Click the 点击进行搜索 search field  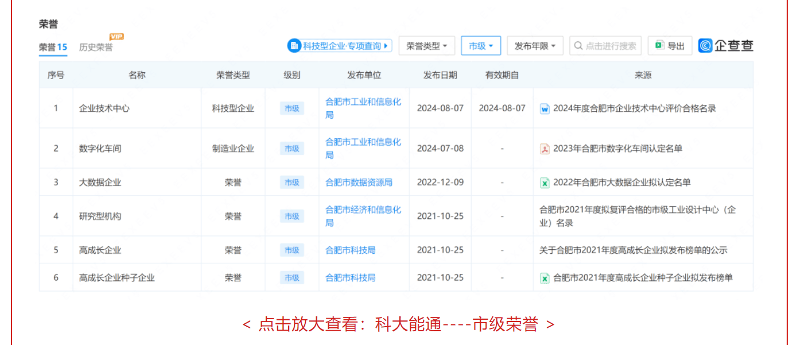(x=611, y=46)
